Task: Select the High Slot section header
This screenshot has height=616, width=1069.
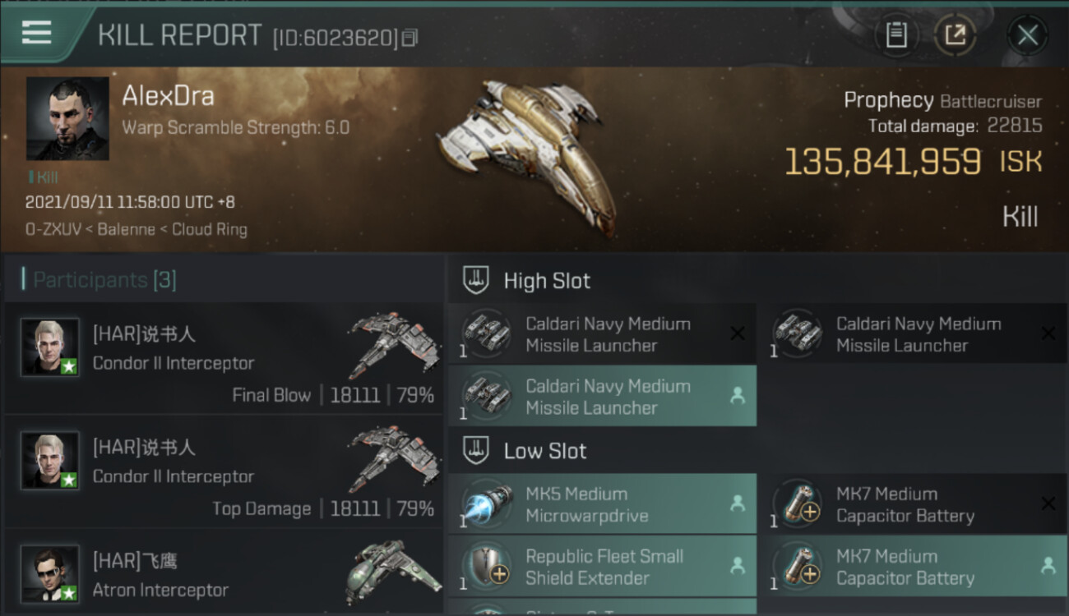Action: (547, 281)
